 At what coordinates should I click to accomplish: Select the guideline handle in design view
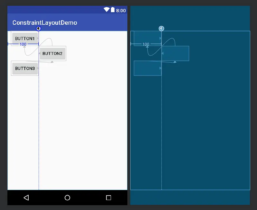point(39,29)
